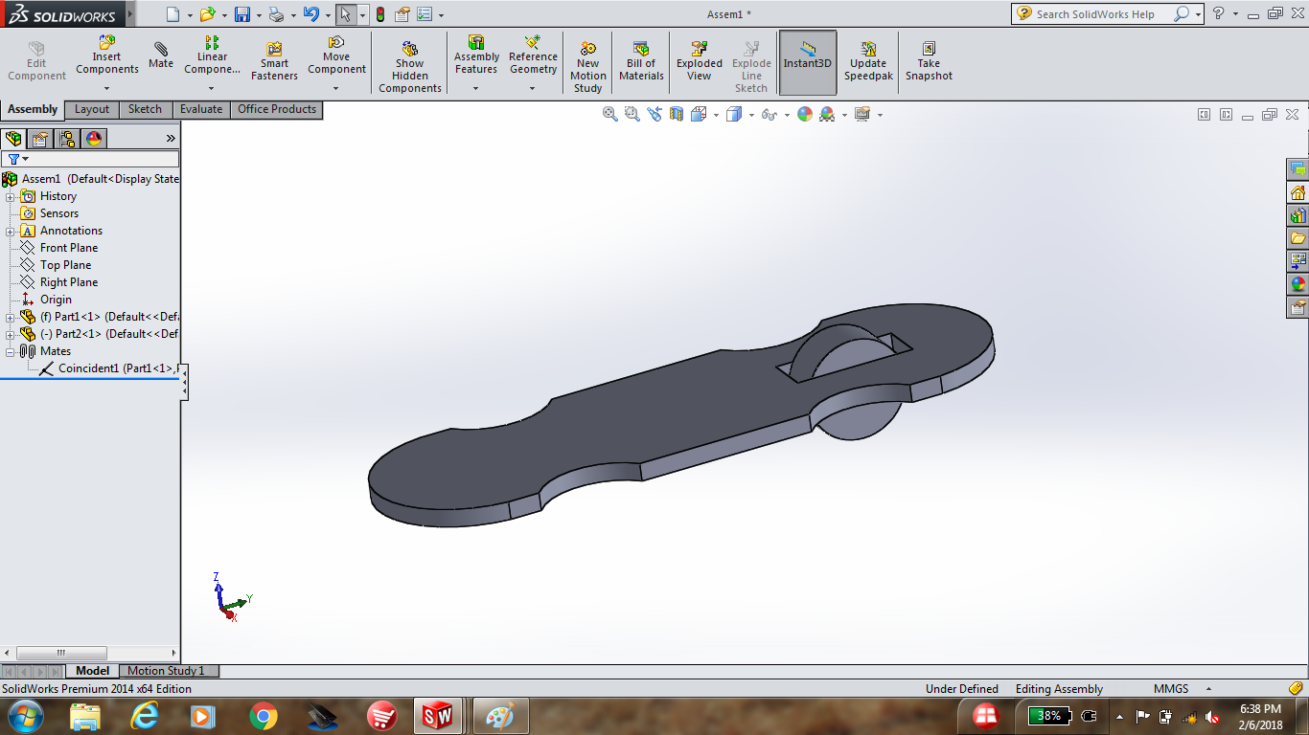Click Zoom to Area magnifier icon
Image resolution: width=1309 pixels, height=735 pixels.
(632, 114)
